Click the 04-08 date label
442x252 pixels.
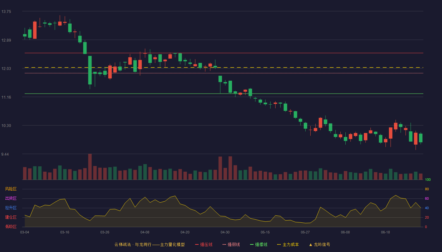coord(145,232)
